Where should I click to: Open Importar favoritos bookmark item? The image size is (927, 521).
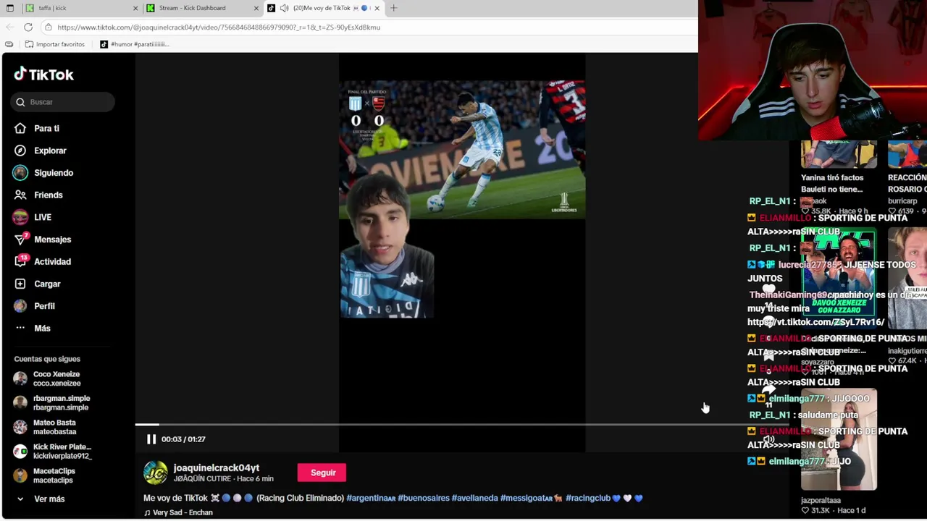click(55, 44)
